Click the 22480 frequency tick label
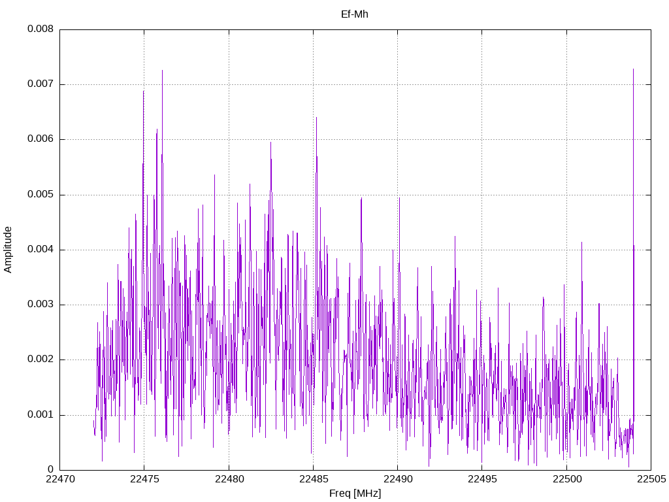669x502 pixels. (x=229, y=479)
